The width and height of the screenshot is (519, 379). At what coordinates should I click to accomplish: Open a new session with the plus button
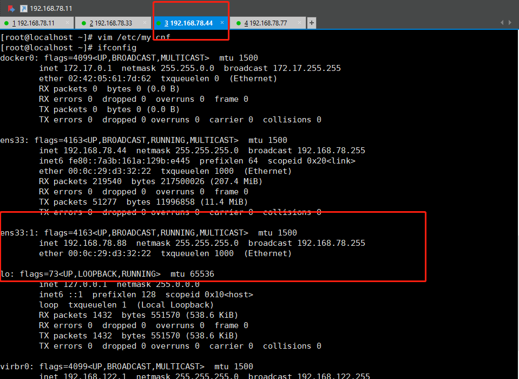pos(311,23)
